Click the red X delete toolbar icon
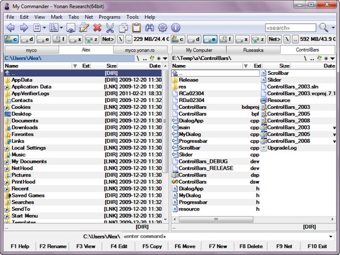 click(97, 28)
